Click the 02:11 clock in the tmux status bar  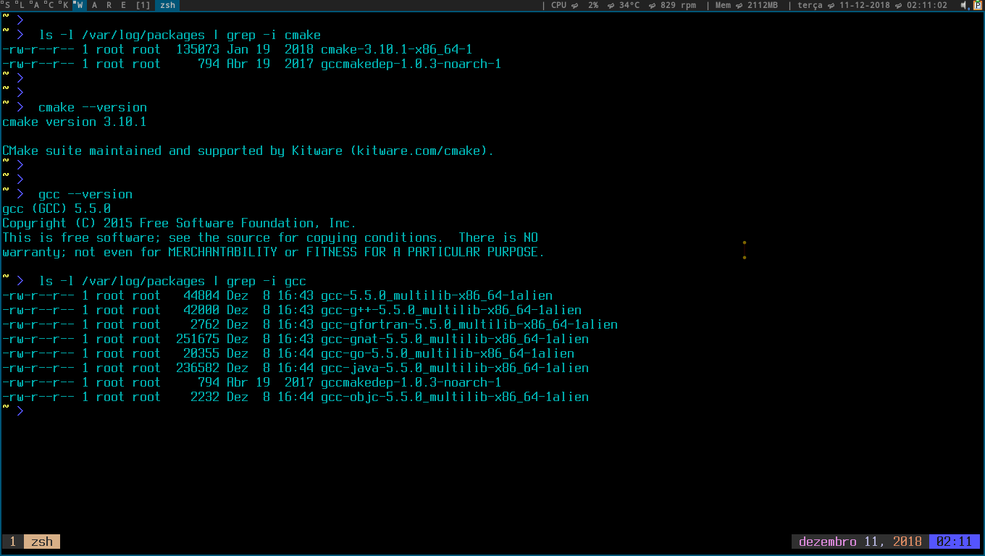pos(954,541)
